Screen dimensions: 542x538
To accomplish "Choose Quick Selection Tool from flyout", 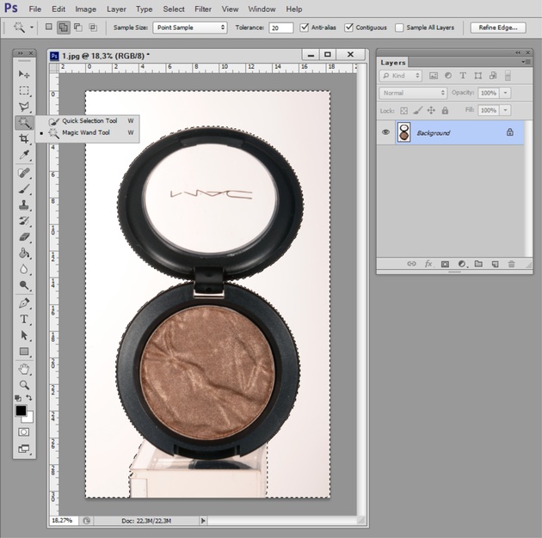I will 88,121.
